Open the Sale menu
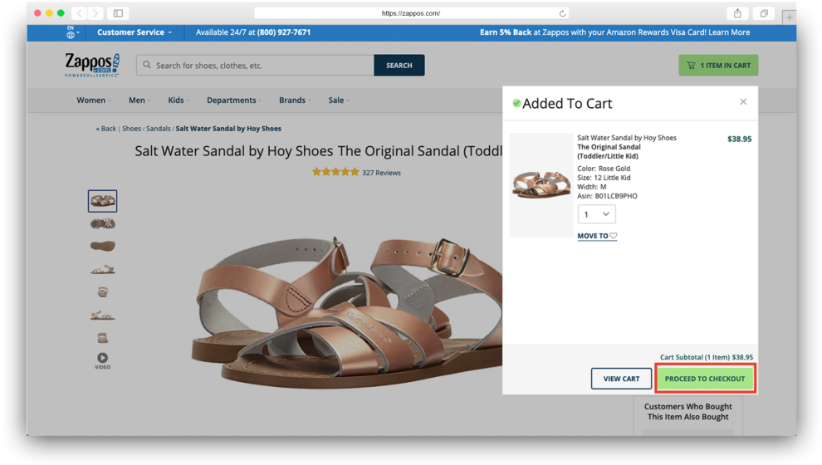This screenshot has width=822, height=465. (x=339, y=100)
